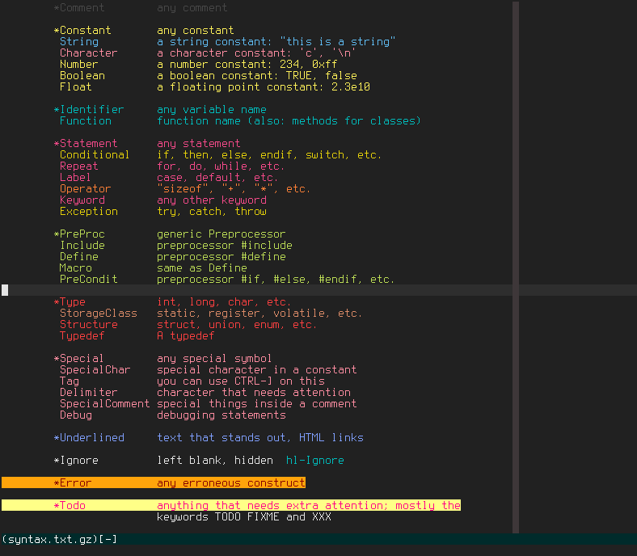Click the Macro group name

[75, 268]
